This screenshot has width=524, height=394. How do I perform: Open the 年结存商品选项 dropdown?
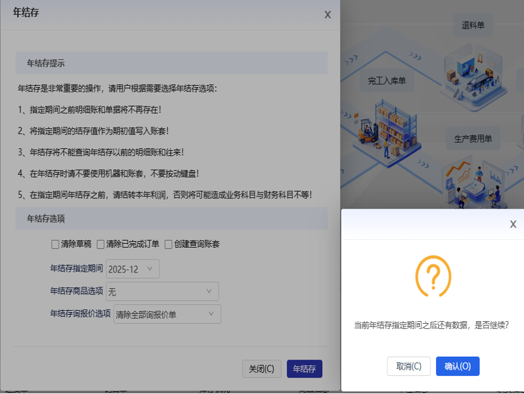pyautogui.click(x=163, y=291)
